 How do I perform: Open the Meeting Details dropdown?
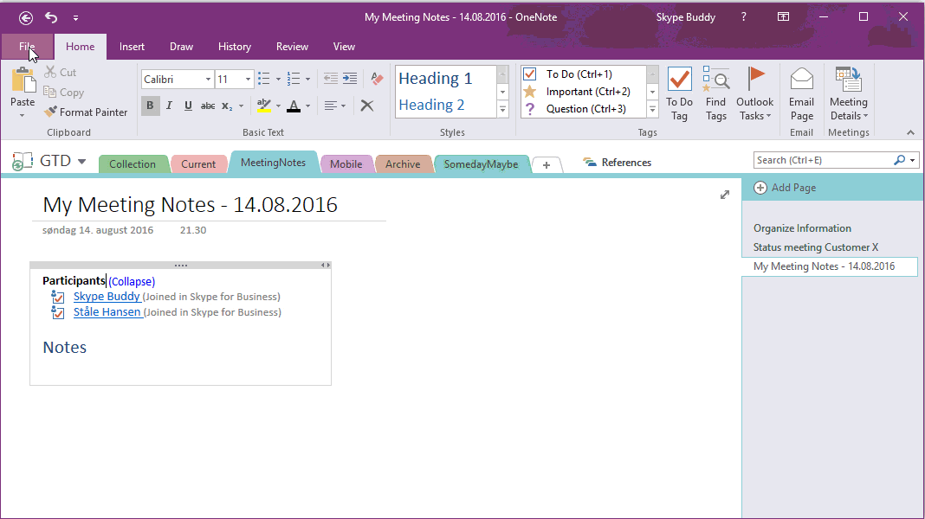pos(849,109)
